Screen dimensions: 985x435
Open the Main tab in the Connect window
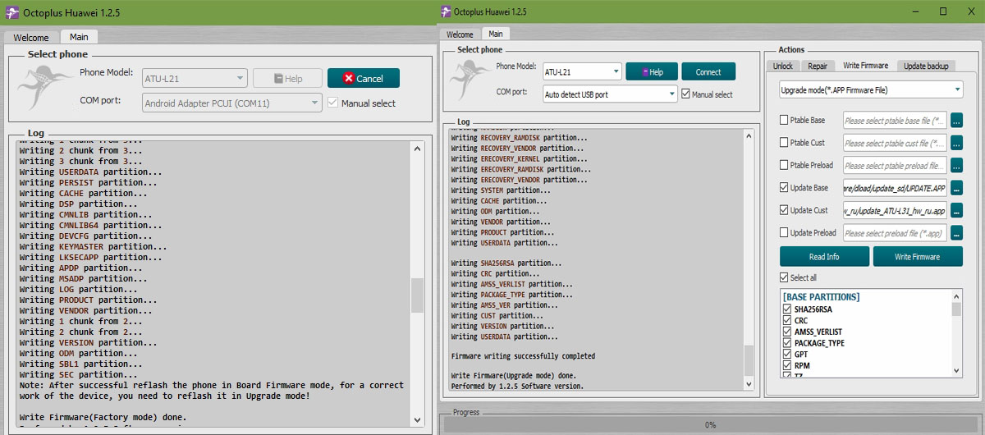point(495,34)
